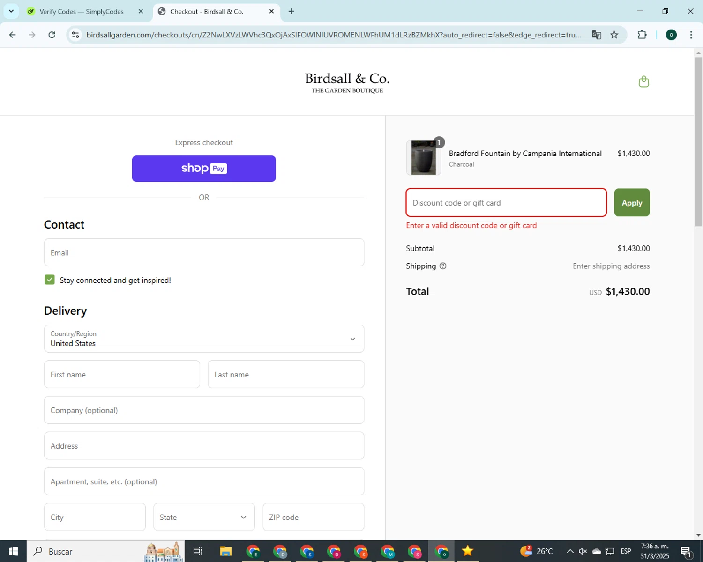Go back to the previous page

[13, 35]
